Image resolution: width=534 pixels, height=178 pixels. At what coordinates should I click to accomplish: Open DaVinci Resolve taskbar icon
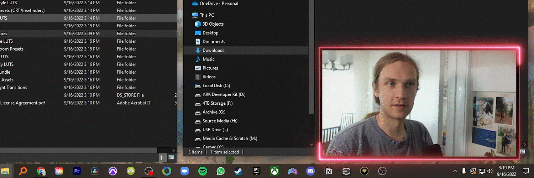pyautogui.click(x=95, y=171)
